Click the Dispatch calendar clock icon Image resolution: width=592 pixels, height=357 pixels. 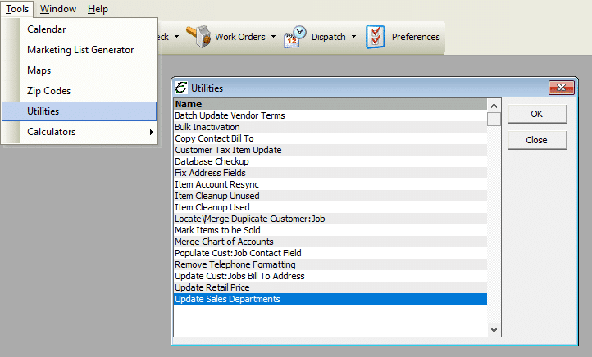coord(294,37)
